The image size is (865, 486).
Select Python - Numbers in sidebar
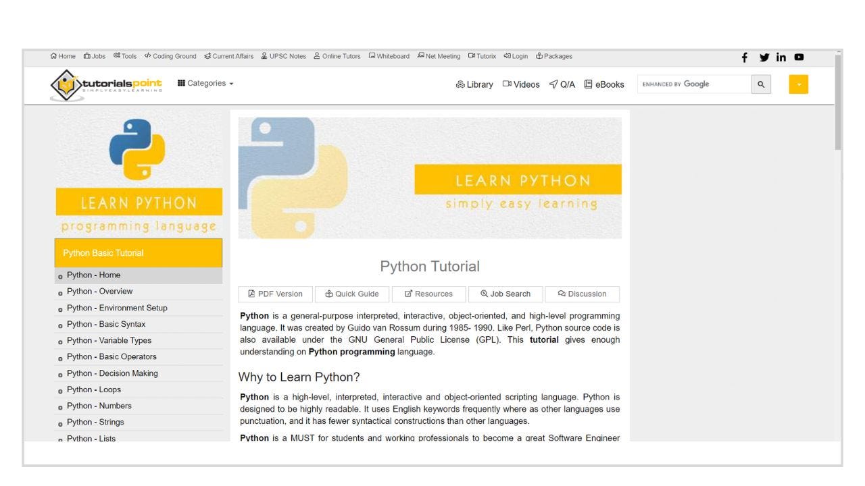click(x=139, y=406)
